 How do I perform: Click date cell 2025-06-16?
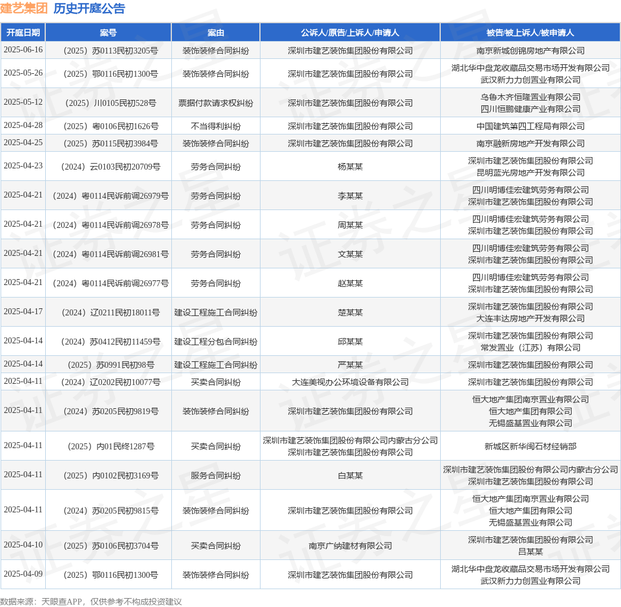pyautogui.click(x=23, y=50)
